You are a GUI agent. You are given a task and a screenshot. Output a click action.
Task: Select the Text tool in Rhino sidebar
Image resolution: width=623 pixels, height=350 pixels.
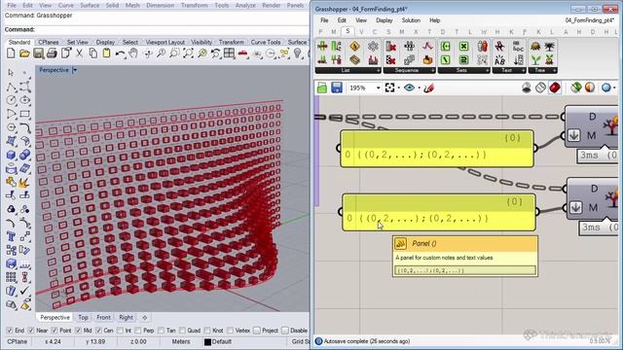(x=11, y=236)
